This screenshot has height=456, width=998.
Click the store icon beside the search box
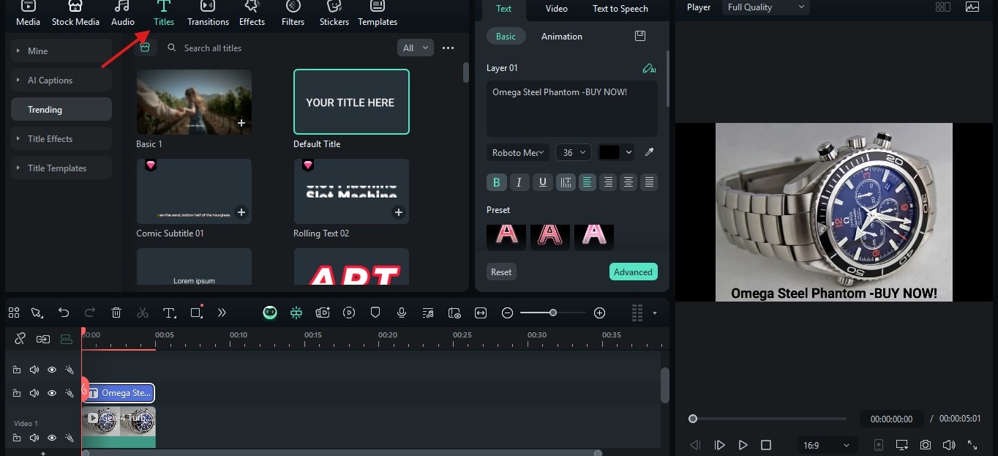pyautogui.click(x=145, y=48)
